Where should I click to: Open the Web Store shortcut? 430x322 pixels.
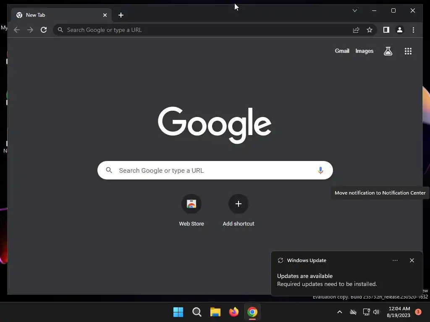coord(191,210)
